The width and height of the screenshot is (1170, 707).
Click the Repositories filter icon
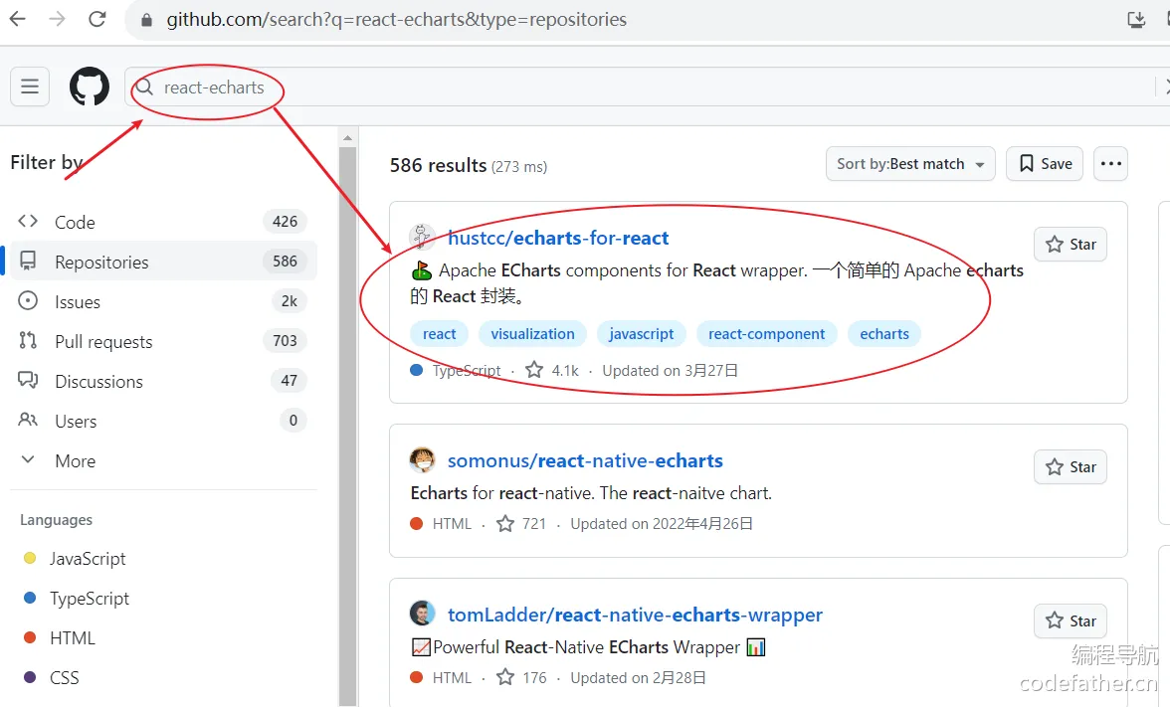pyautogui.click(x=28, y=261)
